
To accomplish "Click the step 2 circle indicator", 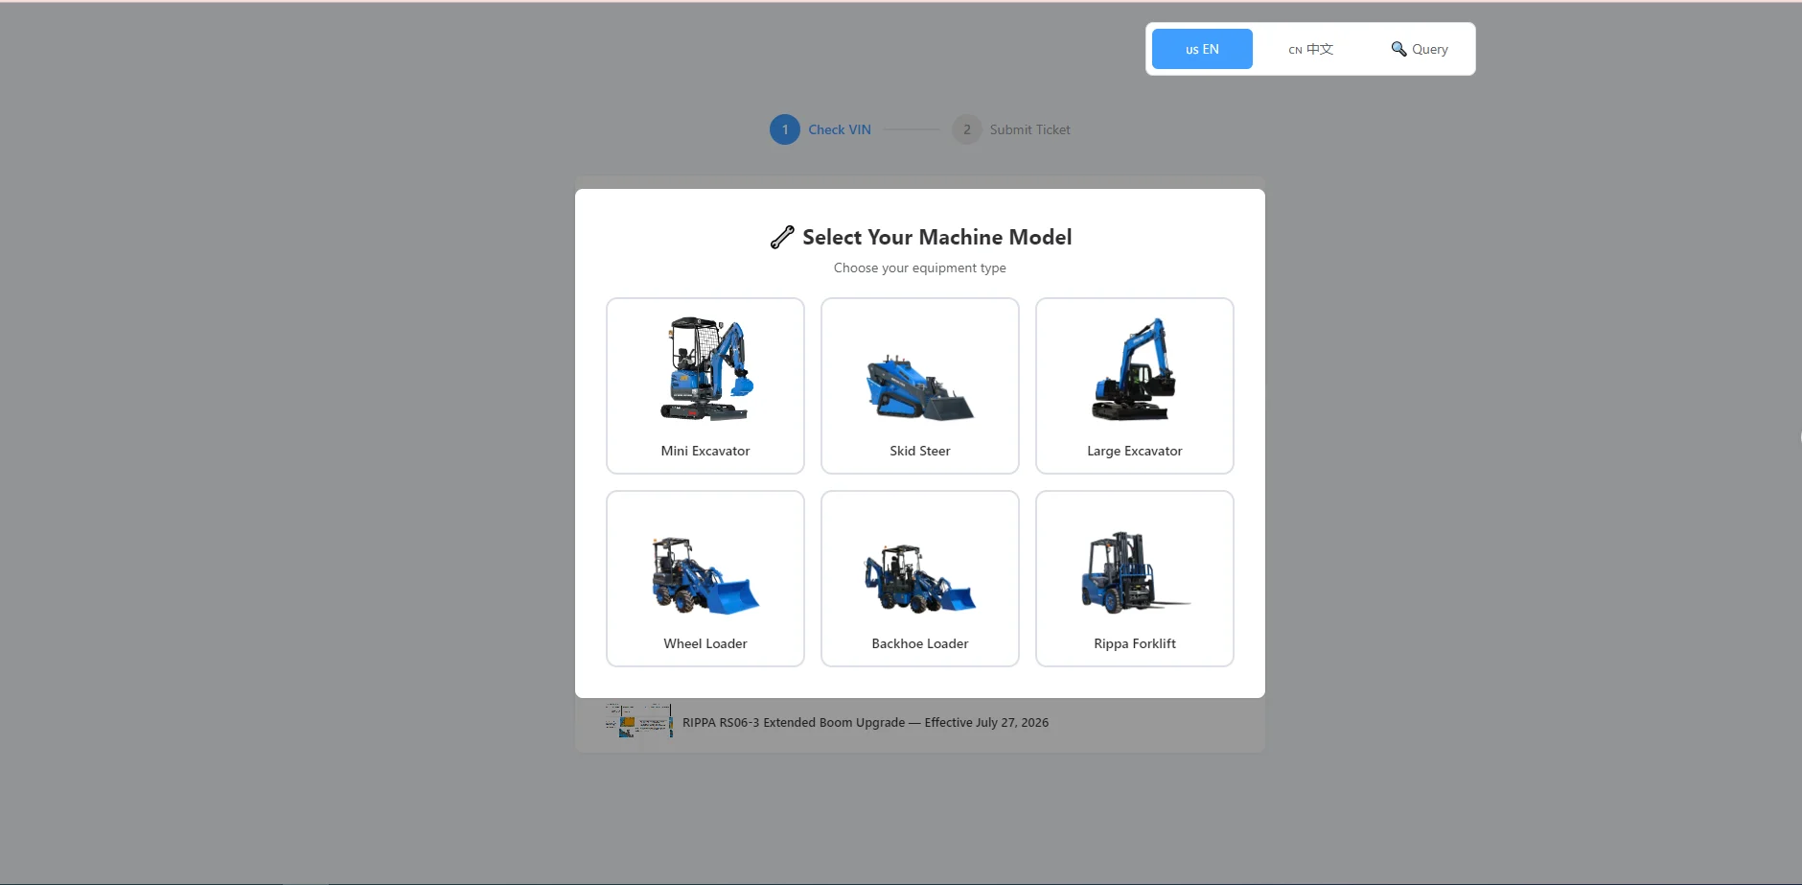I will pyautogui.click(x=967, y=129).
